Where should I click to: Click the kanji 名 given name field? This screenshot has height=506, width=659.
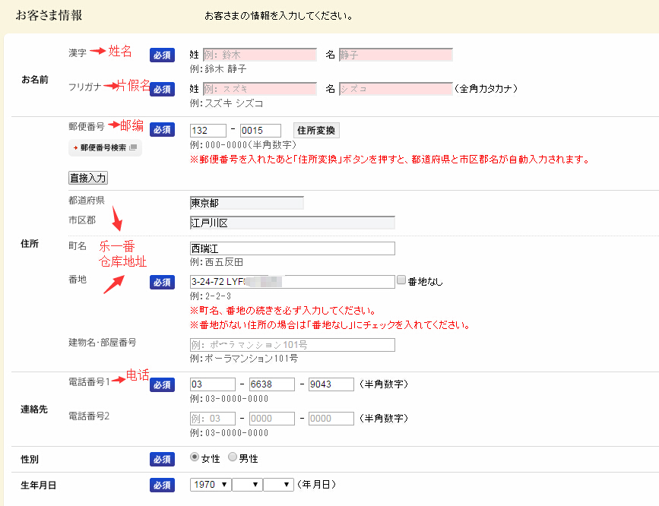395,55
